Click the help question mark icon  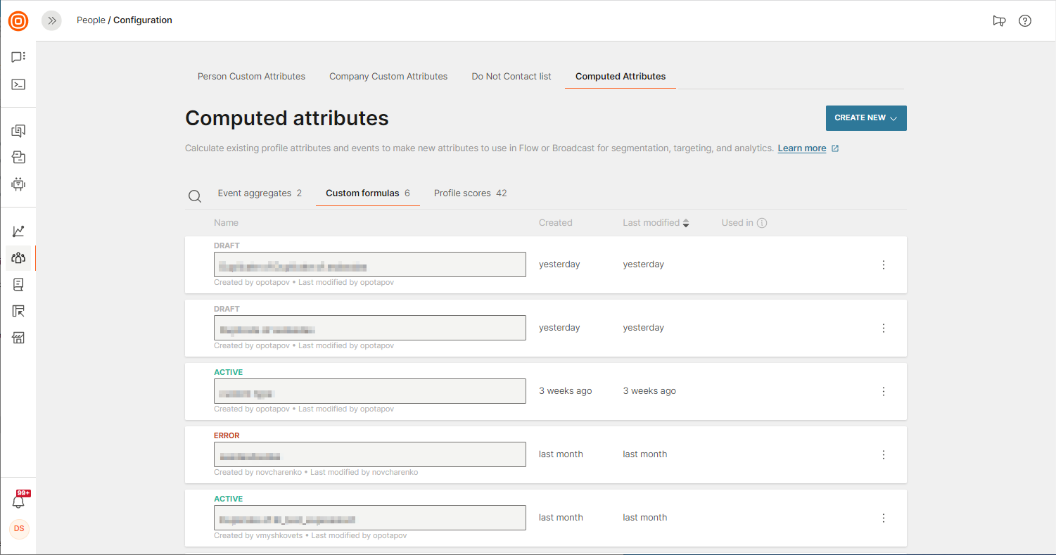click(1025, 20)
